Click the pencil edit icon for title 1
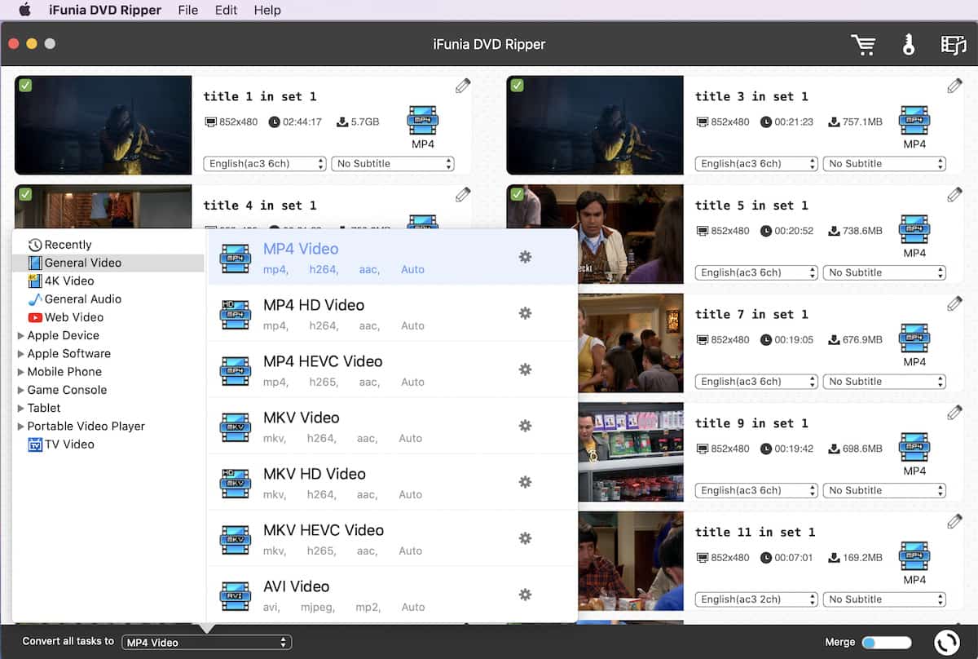This screenshot has width=978, height=659. pos(463,86)
